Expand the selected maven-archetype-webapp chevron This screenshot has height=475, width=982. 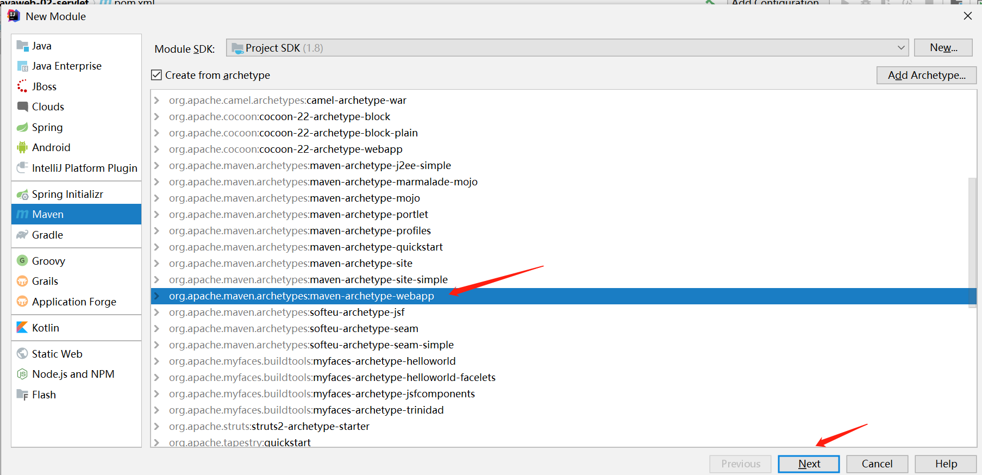click(x=157, y=296)
